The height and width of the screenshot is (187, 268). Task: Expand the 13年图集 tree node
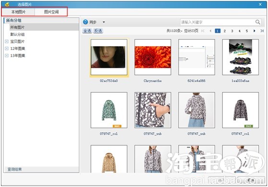point(7,55)
